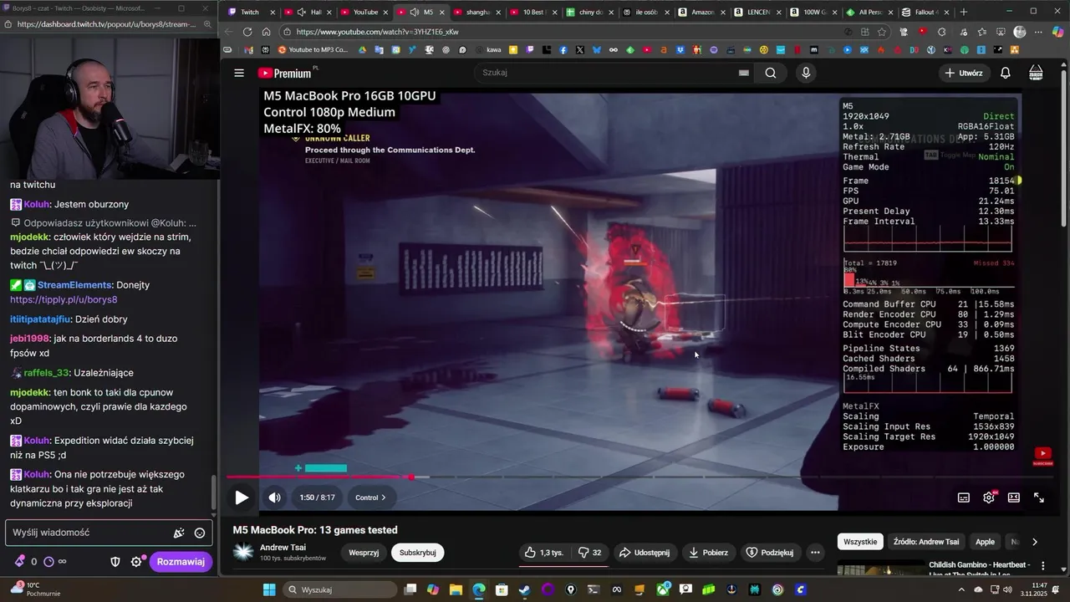Like the video (1,3 tys.)
1070x602 pixels.
click(544, 553)
